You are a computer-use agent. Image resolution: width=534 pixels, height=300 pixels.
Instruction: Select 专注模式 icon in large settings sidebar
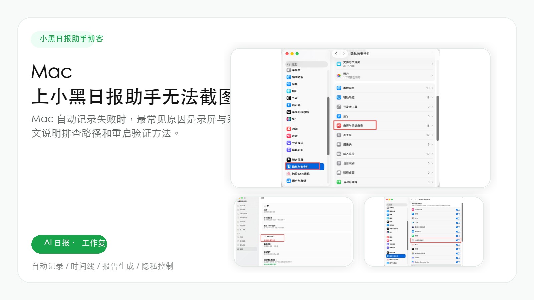point(289,143)
